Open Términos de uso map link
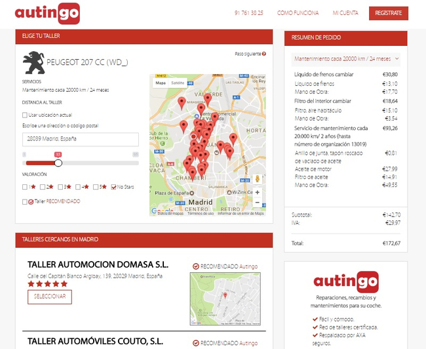The image size is (426, 349). 201,214
